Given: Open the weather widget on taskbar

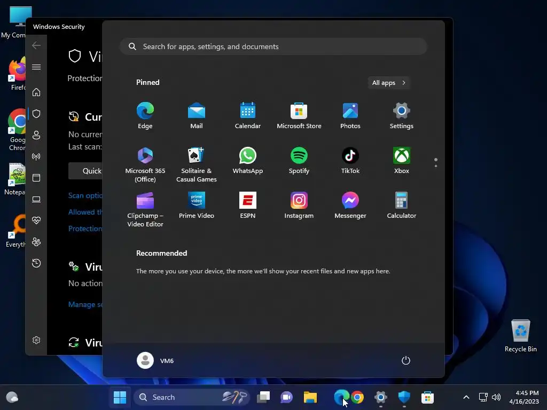Looking at the screenshot, I should pos(12,397).
